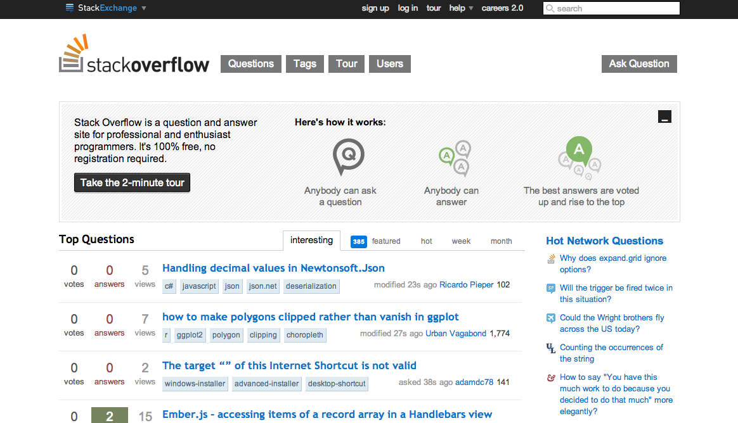Click the Q speech bubble icon

point(348,156)
